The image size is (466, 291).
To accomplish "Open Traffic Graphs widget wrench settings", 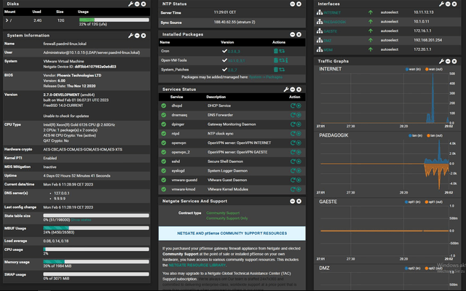I will tap(441, 61).
